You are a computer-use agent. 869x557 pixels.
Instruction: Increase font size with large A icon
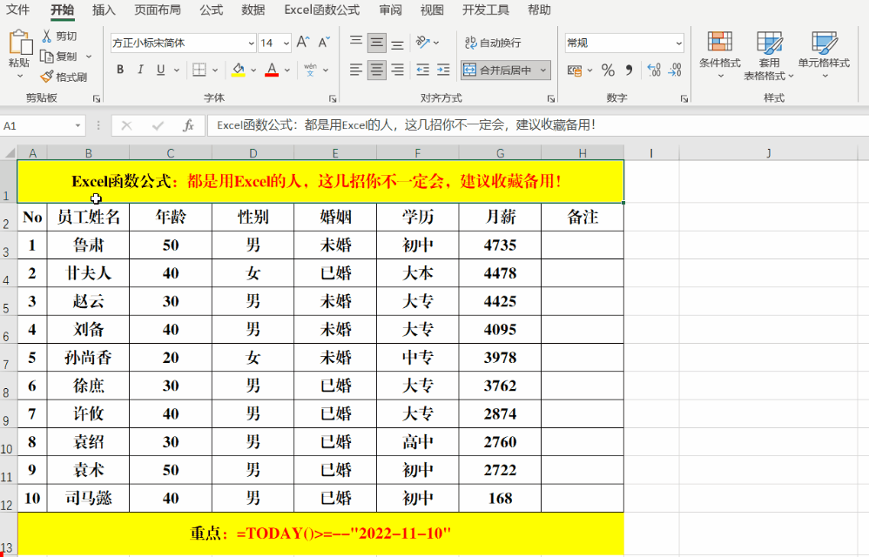tap(303, 43)
